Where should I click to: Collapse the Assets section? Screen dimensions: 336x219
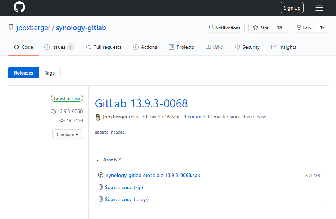point(109,160)
